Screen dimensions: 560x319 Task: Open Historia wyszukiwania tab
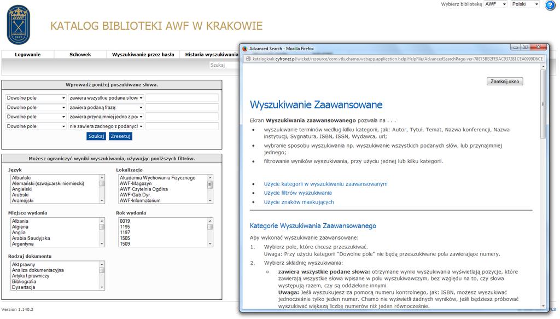click(x=211, y=55)
